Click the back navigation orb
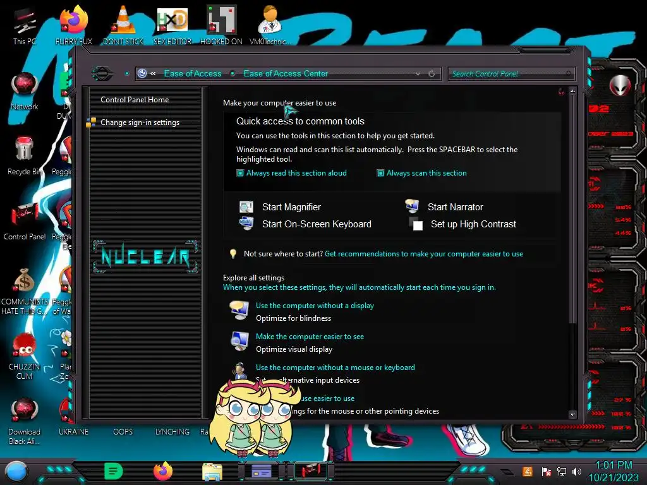Image resolution: width=647 pixels, height=485 pixels. (102, 74)
